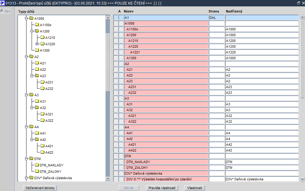Click the A41 folder icon
Image resolution: width=305 pixels, height=191 pixels.
(37, 133)
